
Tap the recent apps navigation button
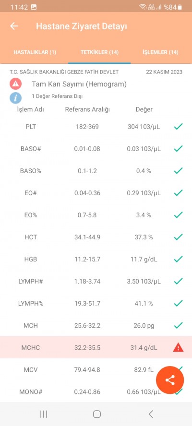pos(43,414)
